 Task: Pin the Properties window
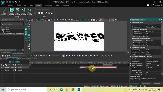159,20
